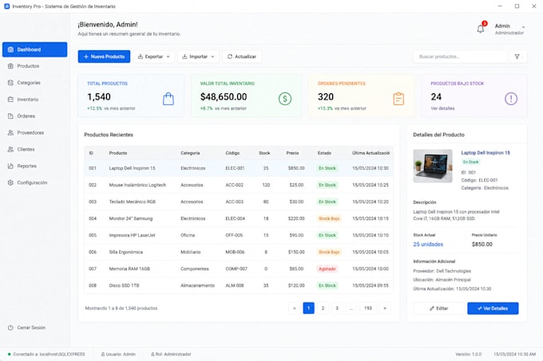Open the Admin user dropdown
Image resolution: width=543 pixels, height=361 pixels.
click(x=509, y=29)
